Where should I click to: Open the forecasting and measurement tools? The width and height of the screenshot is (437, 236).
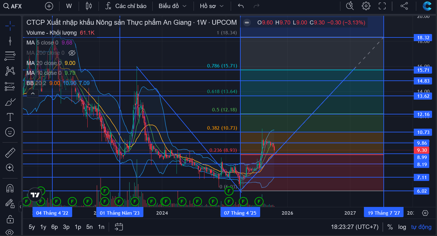pyautogui.click(x=10, y=86)
